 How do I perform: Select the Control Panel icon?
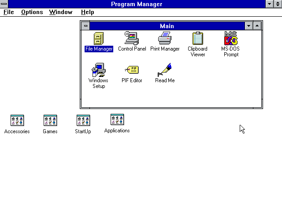point(132,39)
